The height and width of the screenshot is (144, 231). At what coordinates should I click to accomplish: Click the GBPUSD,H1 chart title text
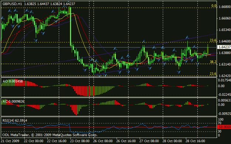[12, 4]
